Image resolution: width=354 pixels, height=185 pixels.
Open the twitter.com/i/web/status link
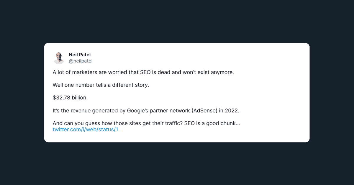click(87, 130)
